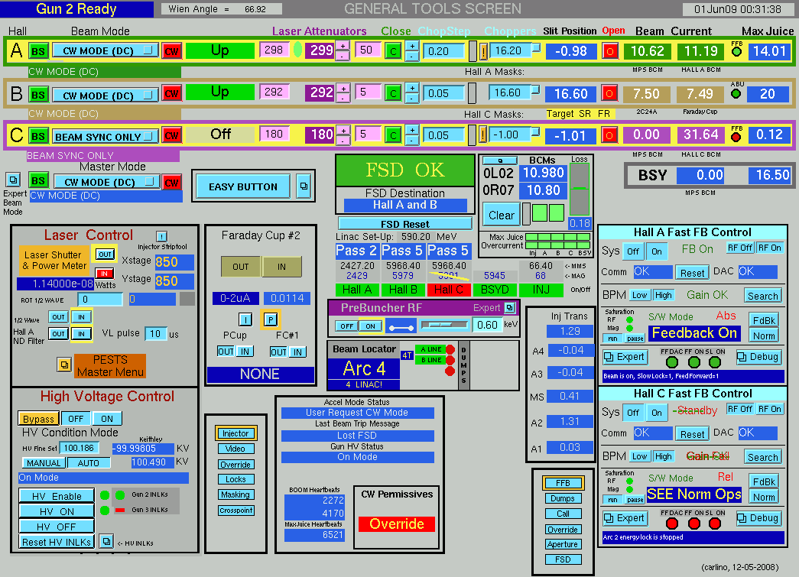The width and height of the screenshot is (799, 577).
Task: Move Faraday Cup #2 to IN
Action: pos(282,267)
